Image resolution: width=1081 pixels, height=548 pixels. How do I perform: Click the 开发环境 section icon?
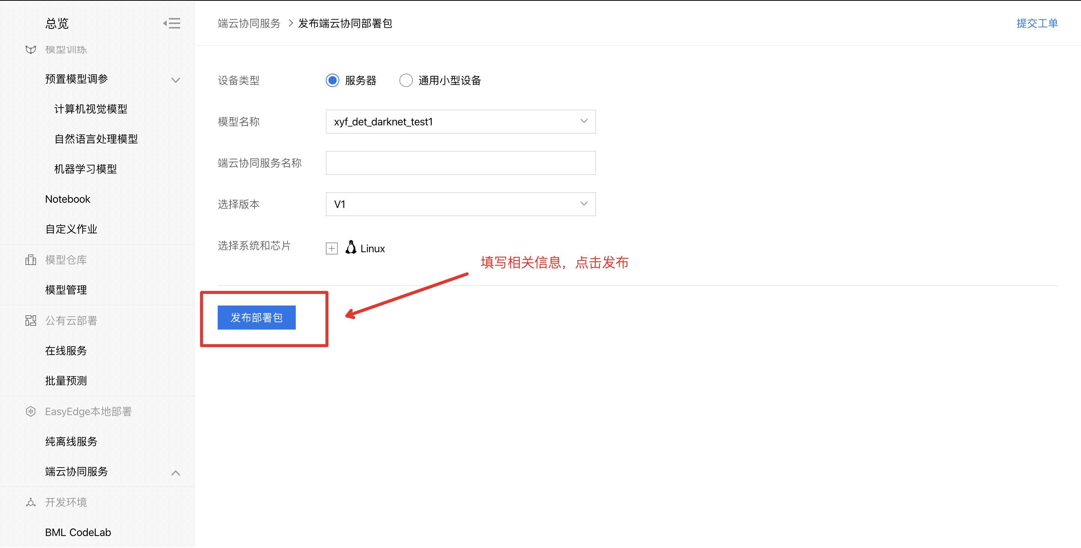tap(31, 502)
